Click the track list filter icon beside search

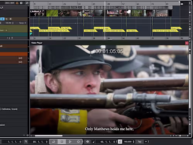21,3
